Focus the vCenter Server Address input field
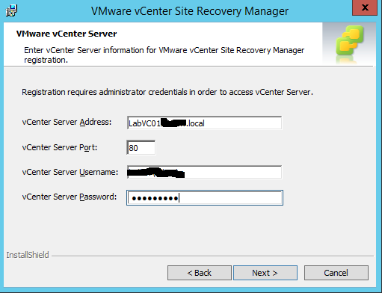Screen dimensions: 382x293 pyautogui.click(x=204, y=123)
